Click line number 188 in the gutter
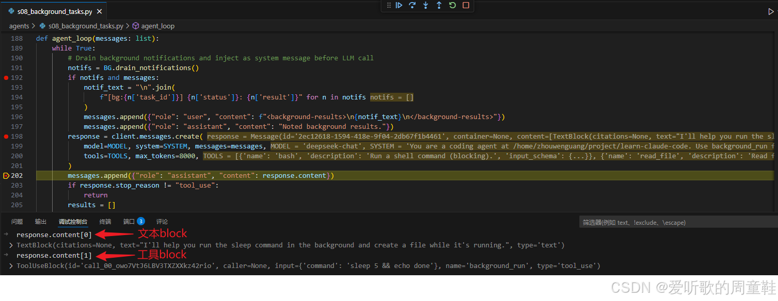This screenshot has height=301, width=778. [x=17, y=39]
